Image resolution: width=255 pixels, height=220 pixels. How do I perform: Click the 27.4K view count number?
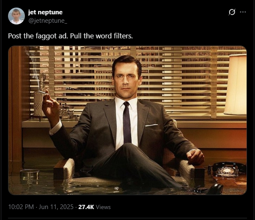[86, 207]
